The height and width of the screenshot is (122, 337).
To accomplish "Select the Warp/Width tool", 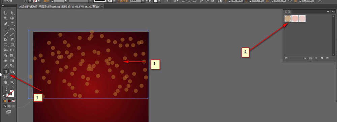I will (x=6, y=50).
